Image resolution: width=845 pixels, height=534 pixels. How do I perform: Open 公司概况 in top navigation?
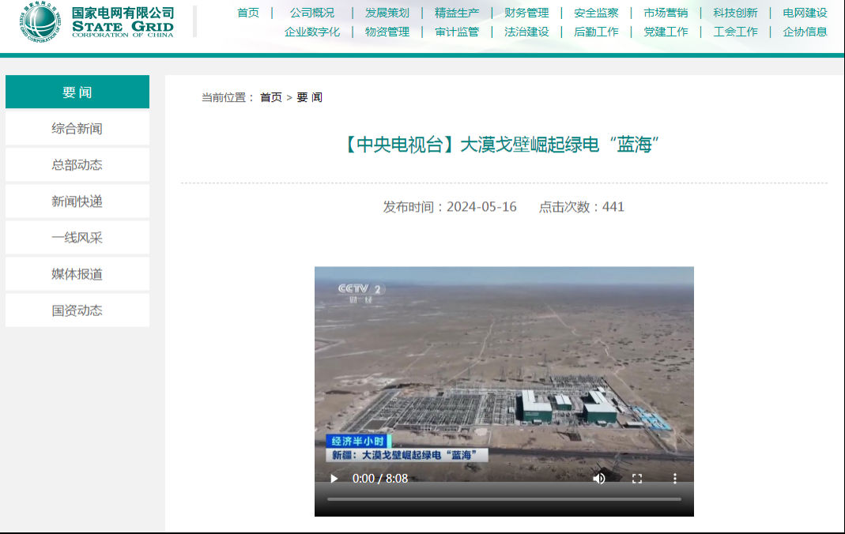311,13
